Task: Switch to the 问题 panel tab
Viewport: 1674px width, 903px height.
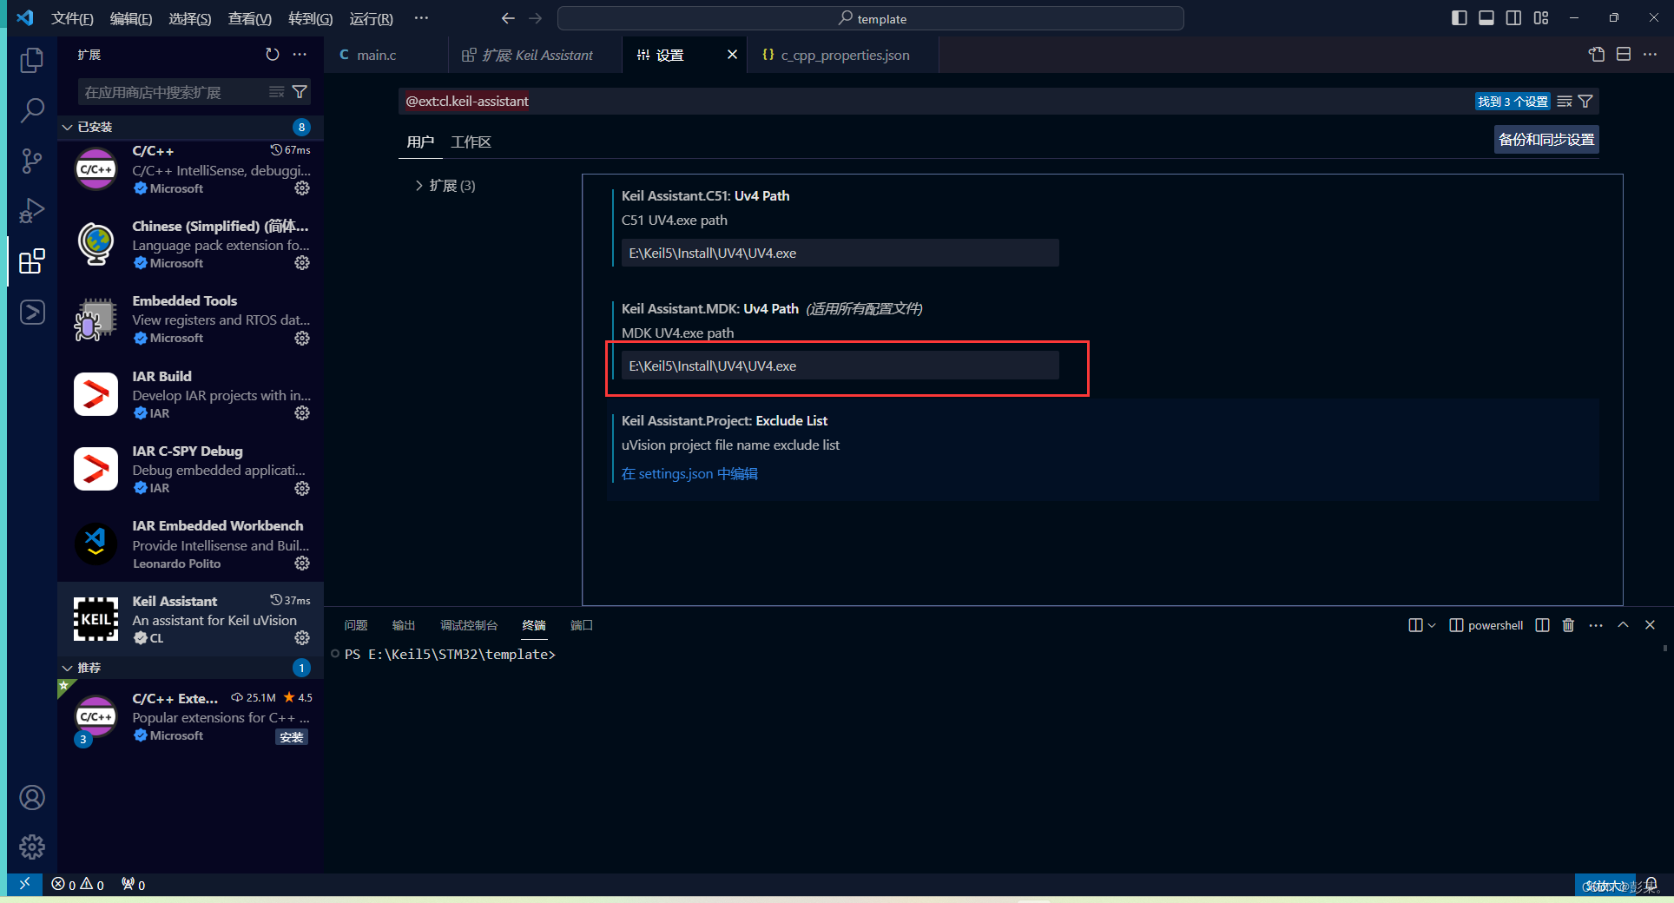Action: [x=355, y=625]
